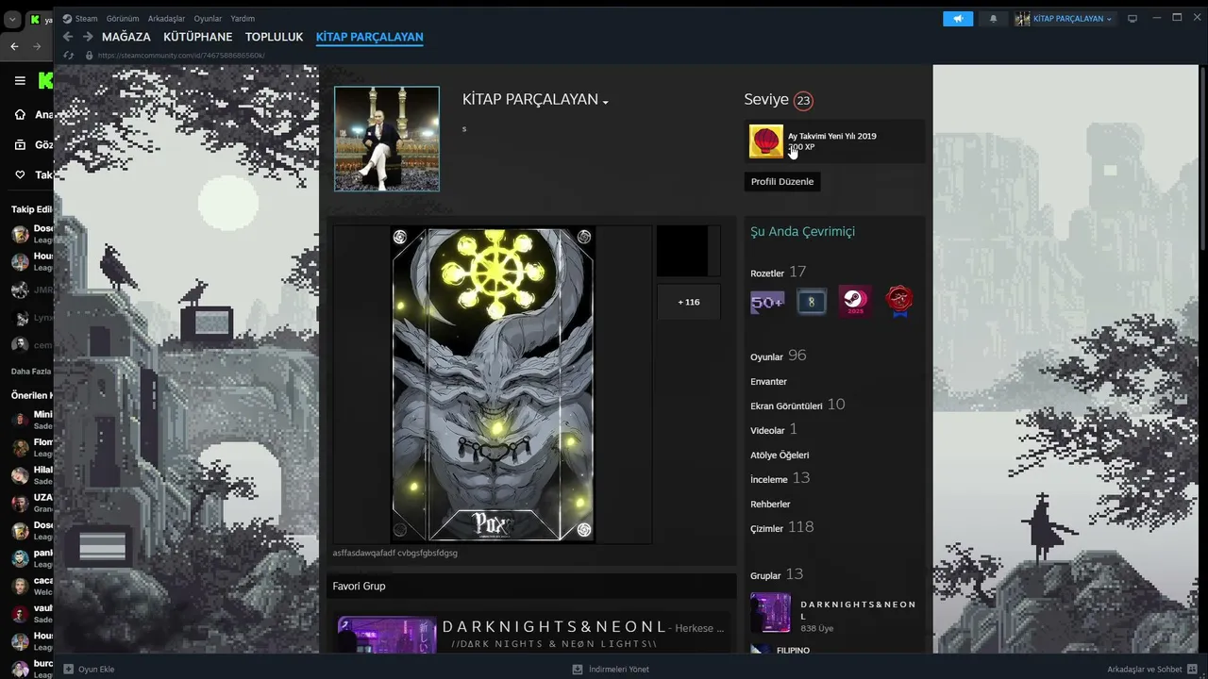Open the Friends and Chat icon

pyautogui.click(x=1192, y=670)
